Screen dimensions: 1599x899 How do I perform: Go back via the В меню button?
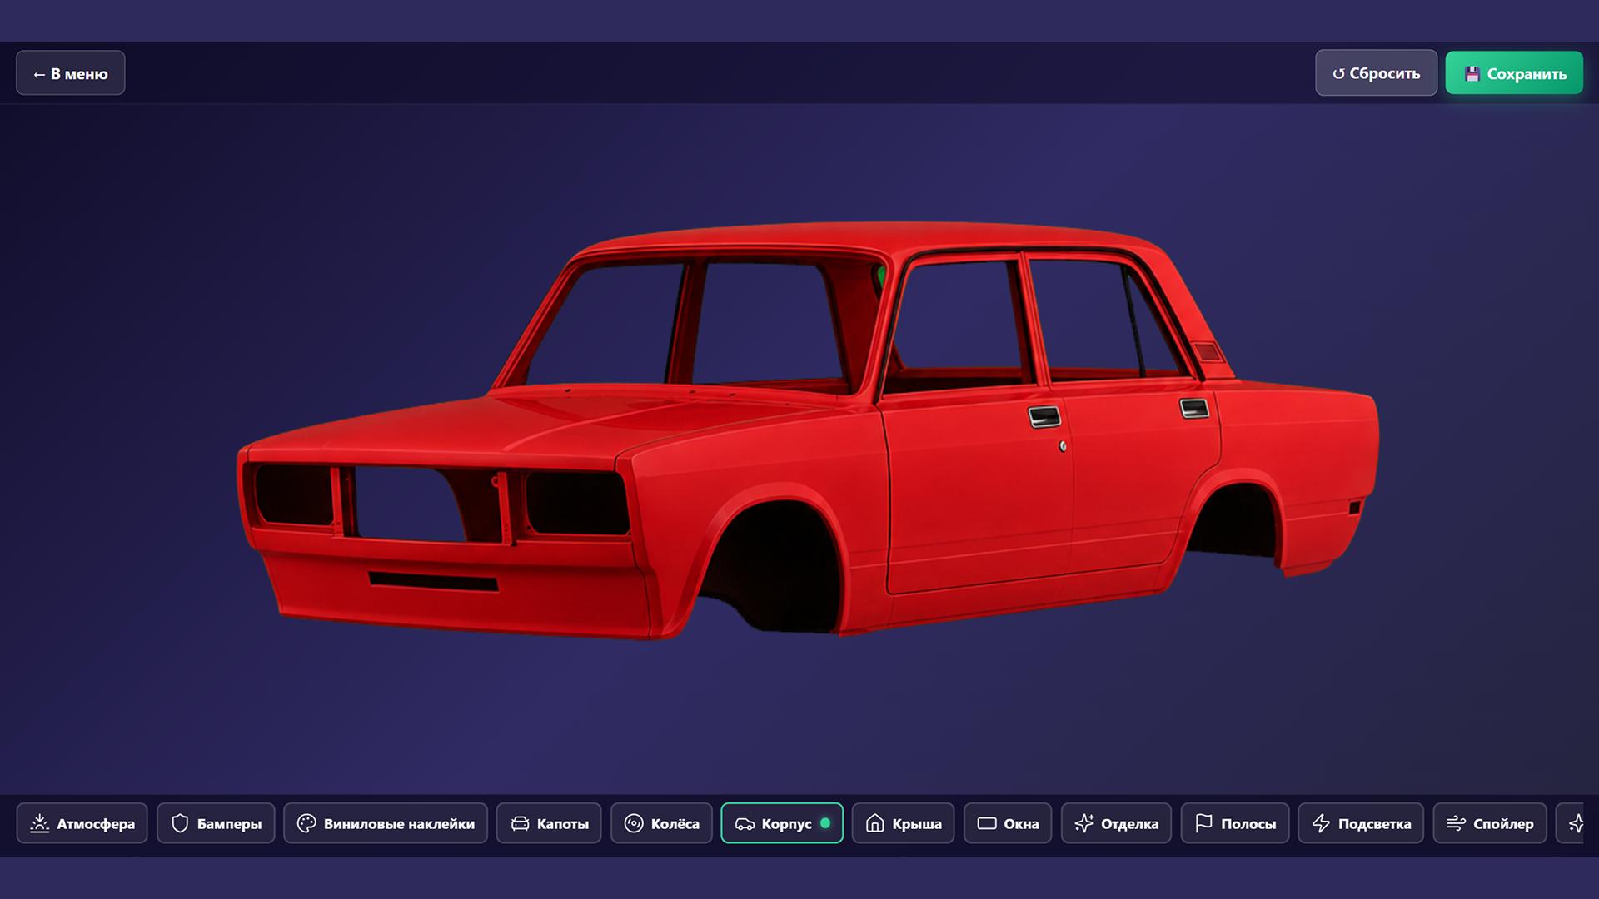[x=71, y=73]
